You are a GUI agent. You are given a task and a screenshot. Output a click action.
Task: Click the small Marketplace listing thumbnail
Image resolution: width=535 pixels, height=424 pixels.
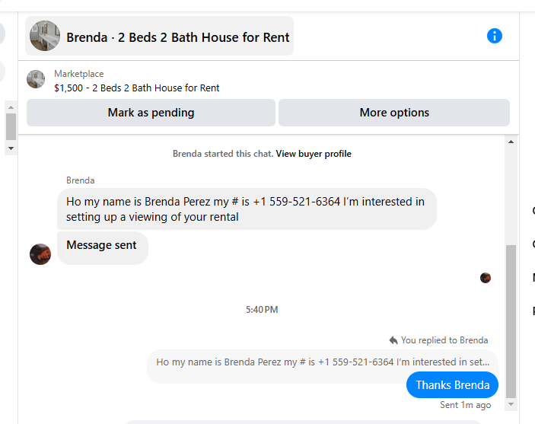coord(36,79)
